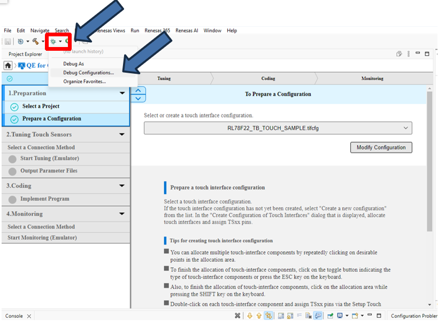Viewport: 438px width, 327px height.
Task: Open the Edit menu
Action: point(21,30)
